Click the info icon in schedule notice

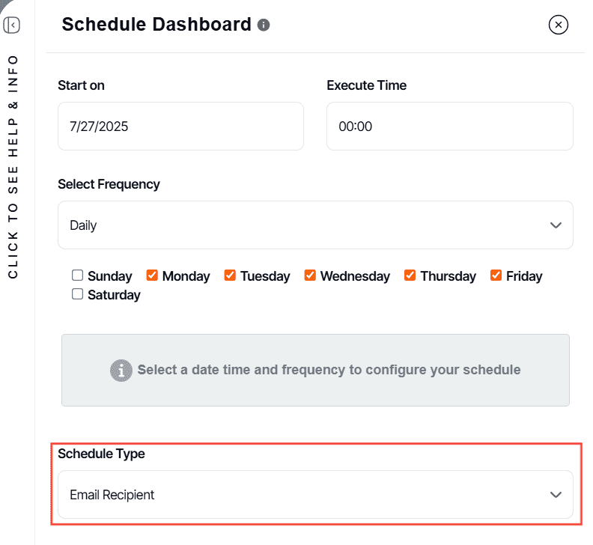coord(121,370)
